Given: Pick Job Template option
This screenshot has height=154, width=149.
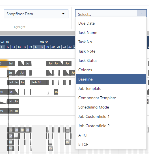Looking at the screenshot, I should [111, 89].
